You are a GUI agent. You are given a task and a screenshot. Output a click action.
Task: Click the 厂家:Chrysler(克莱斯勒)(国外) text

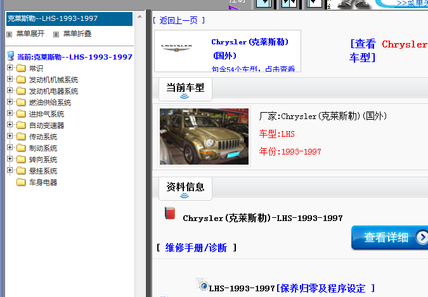323,116
